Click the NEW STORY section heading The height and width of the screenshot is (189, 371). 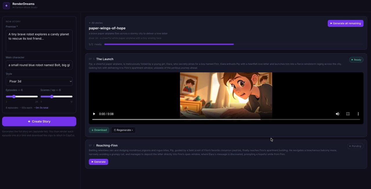point(13,21)
